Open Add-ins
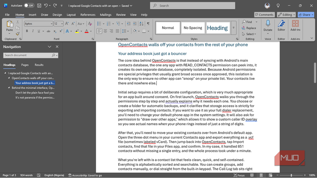The image size is (317, 178). (295, 26)
